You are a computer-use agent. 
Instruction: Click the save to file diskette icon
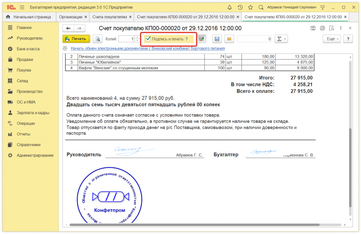217,39
